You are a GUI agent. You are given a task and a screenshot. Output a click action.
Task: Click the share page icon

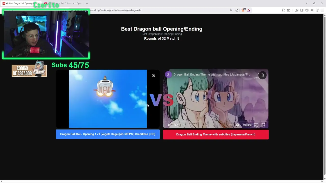[237, 10]
